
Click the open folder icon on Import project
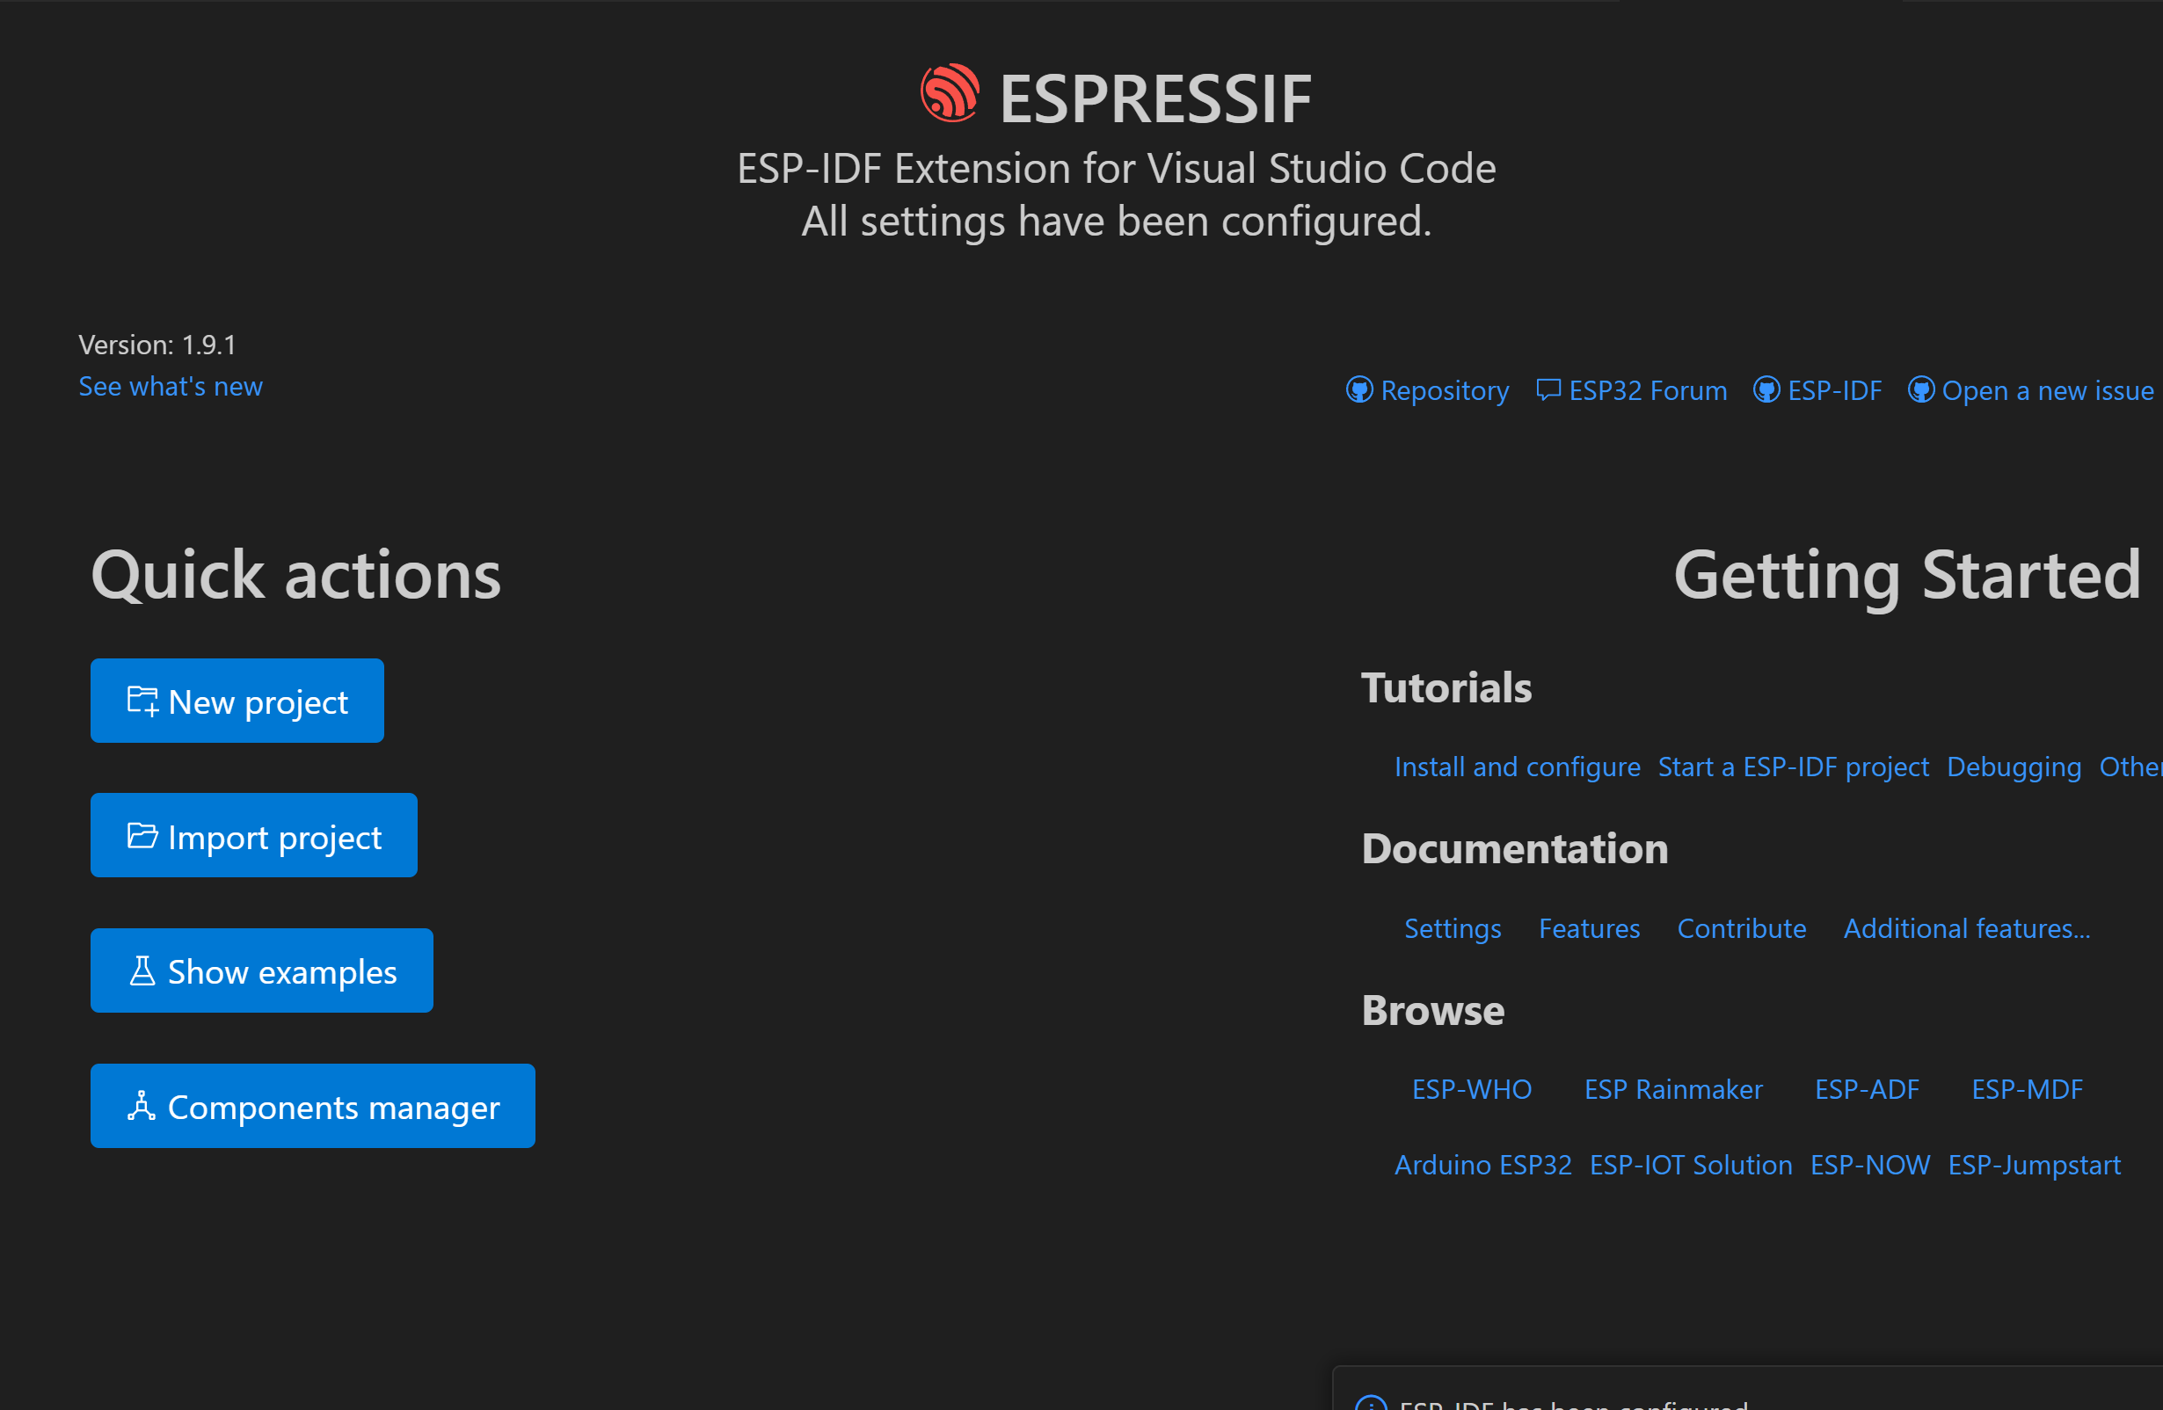(142, 836)
